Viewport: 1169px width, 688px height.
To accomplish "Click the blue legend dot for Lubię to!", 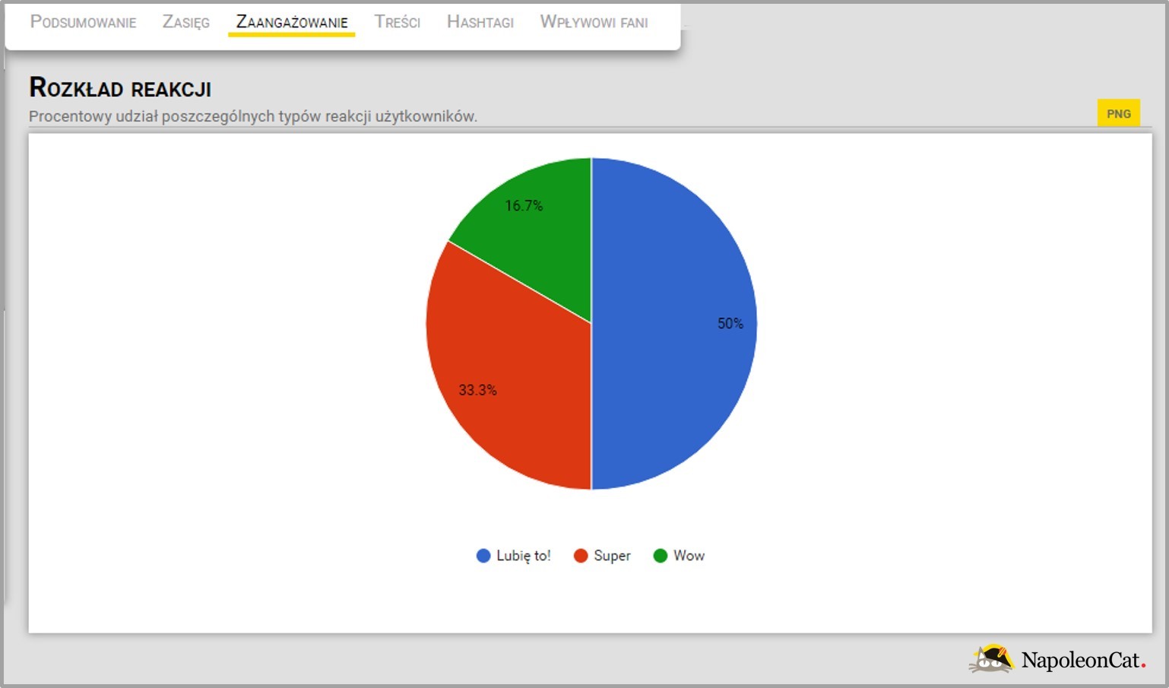I will click(483, 556).
